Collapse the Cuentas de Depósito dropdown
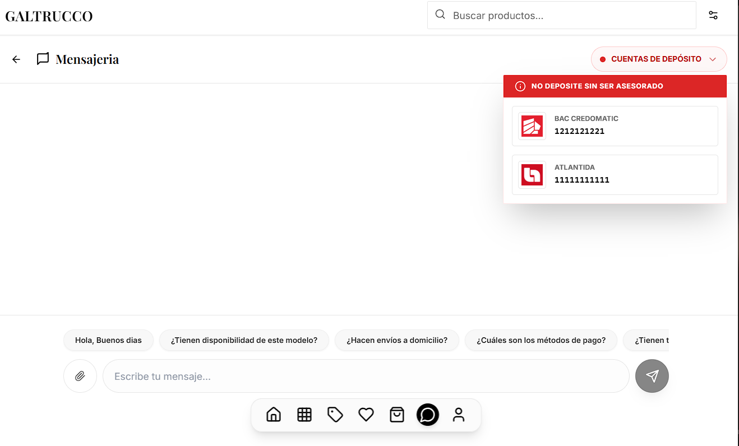739x446 pixels. pos(659,59)
